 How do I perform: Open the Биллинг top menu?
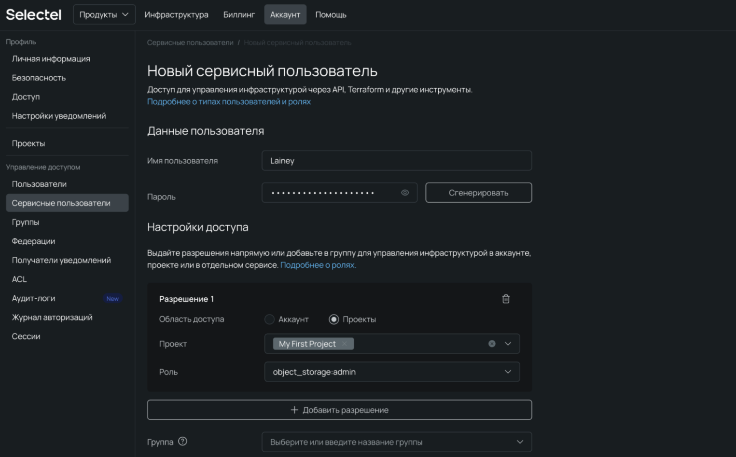click(239, 14)
